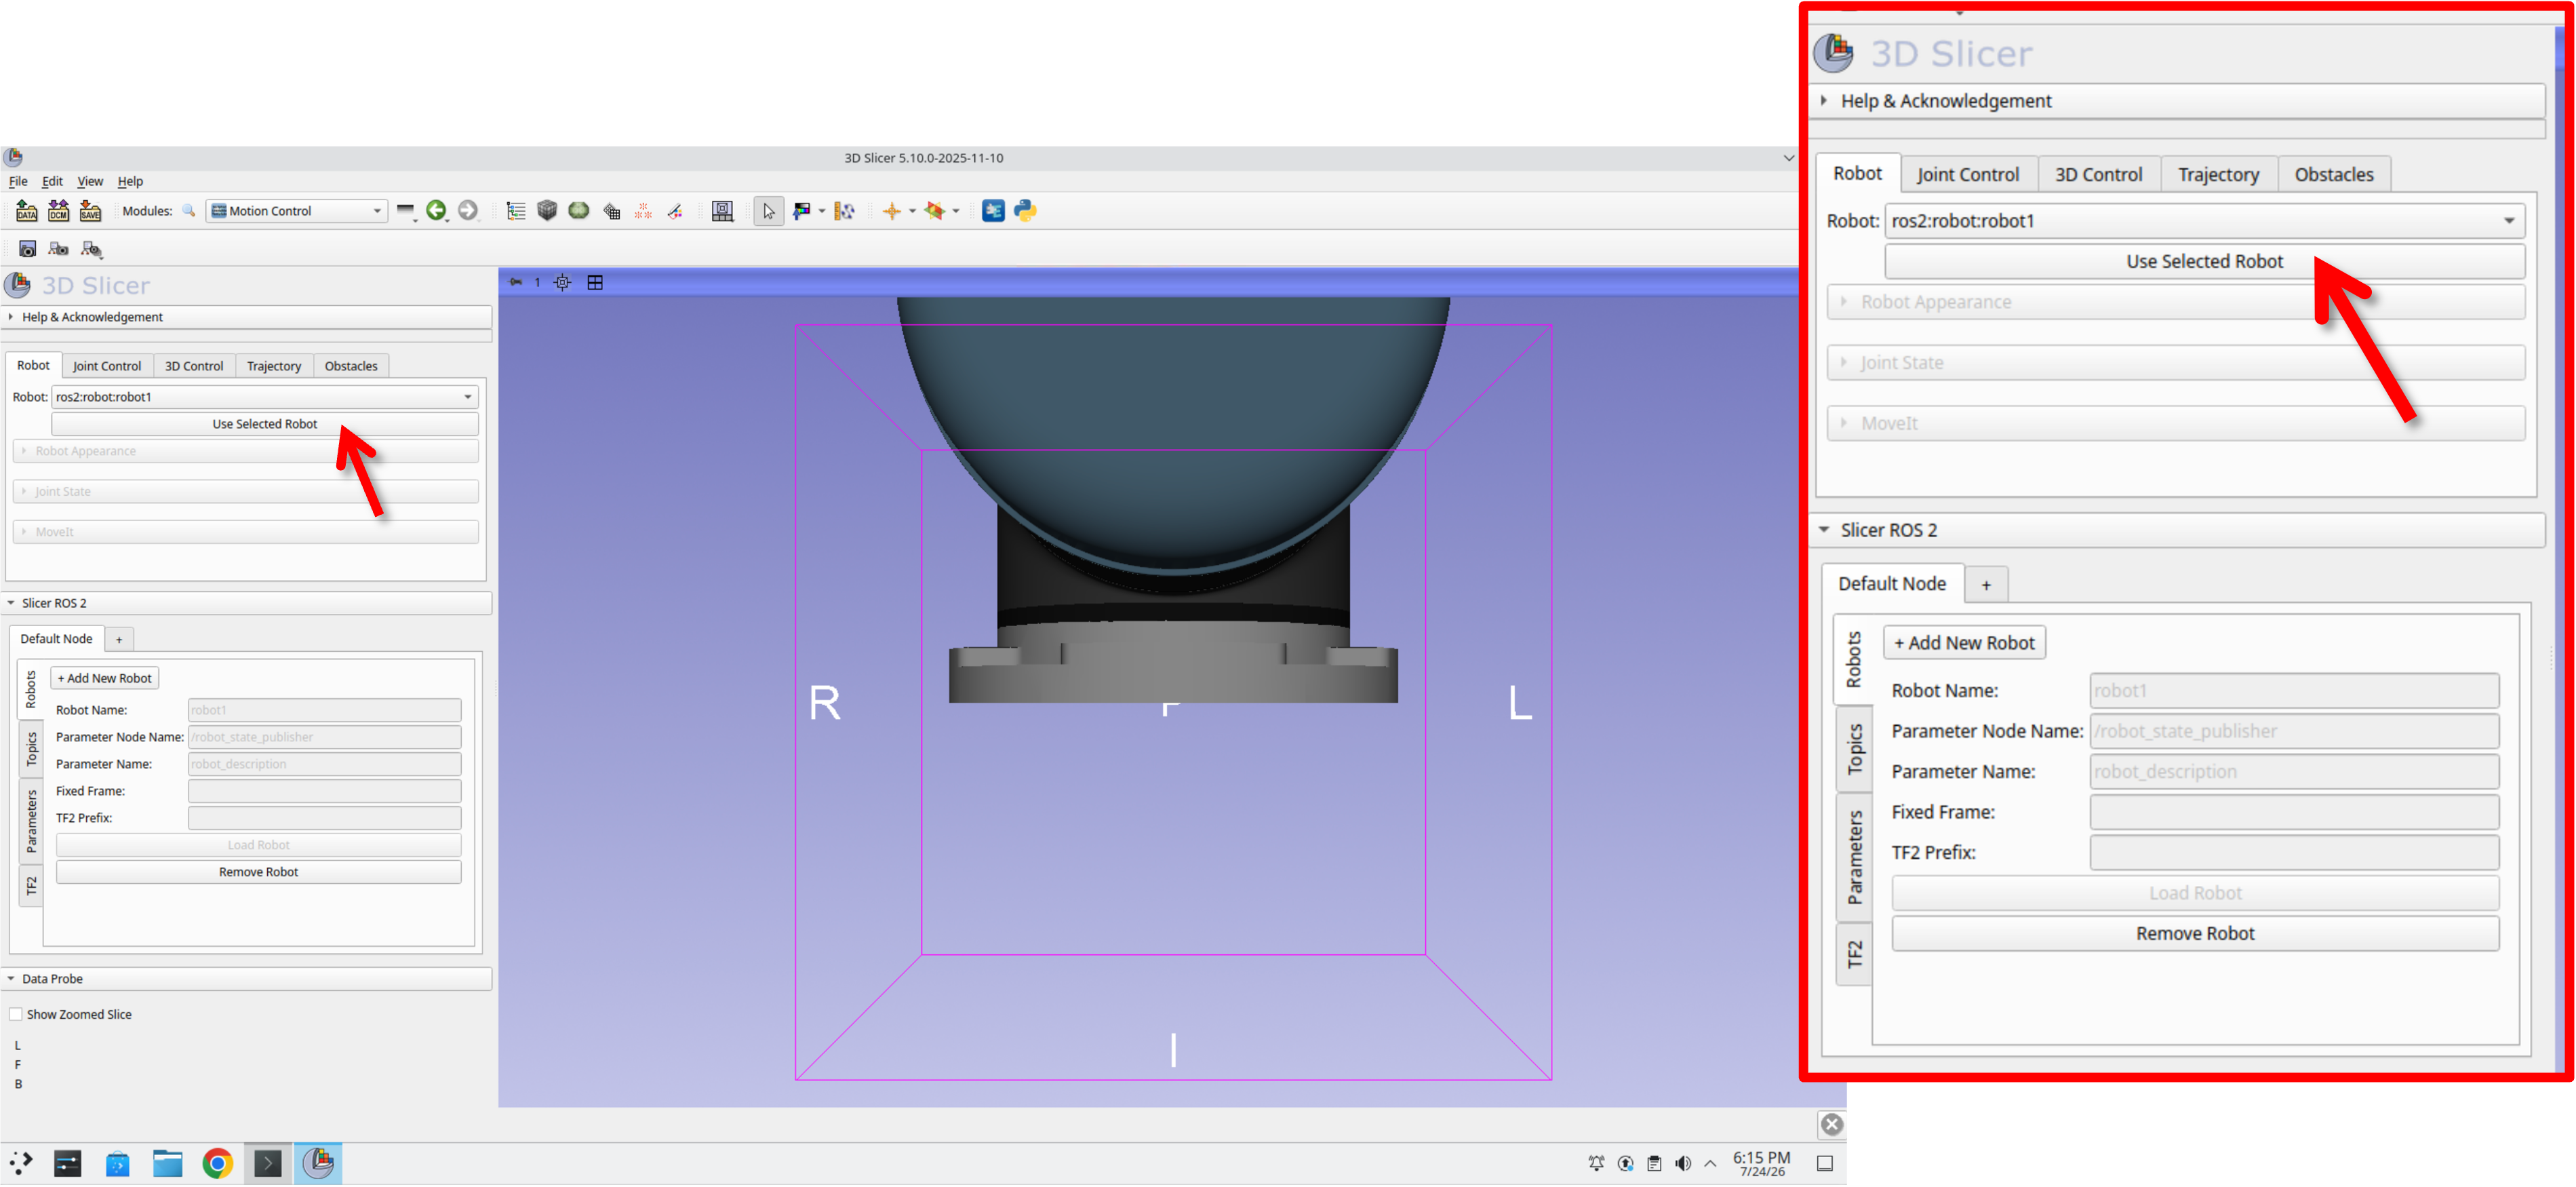Open the Markups module red-points icon
2576x1187 pixels.
643,211
